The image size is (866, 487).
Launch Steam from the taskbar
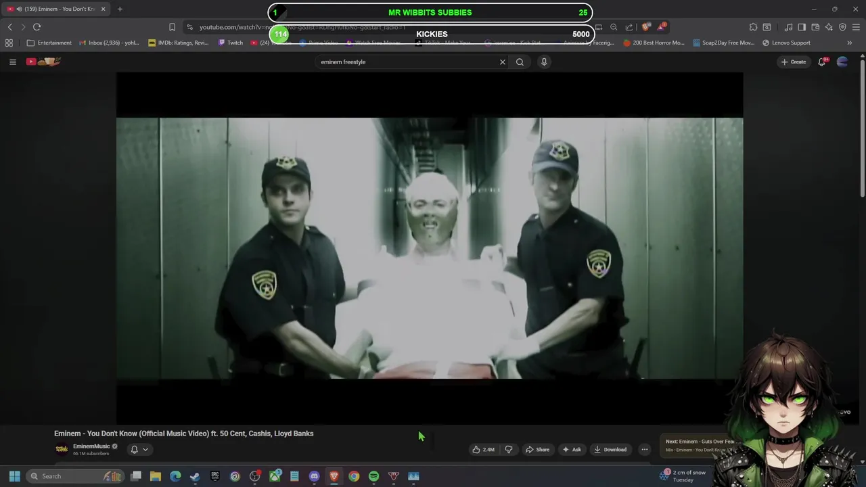pyautogui.click(x=195, y=476)
